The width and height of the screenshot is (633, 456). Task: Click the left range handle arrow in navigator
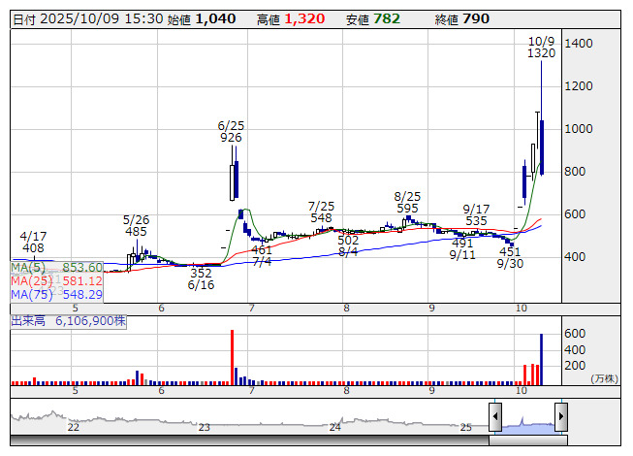(x=494, y=418)
